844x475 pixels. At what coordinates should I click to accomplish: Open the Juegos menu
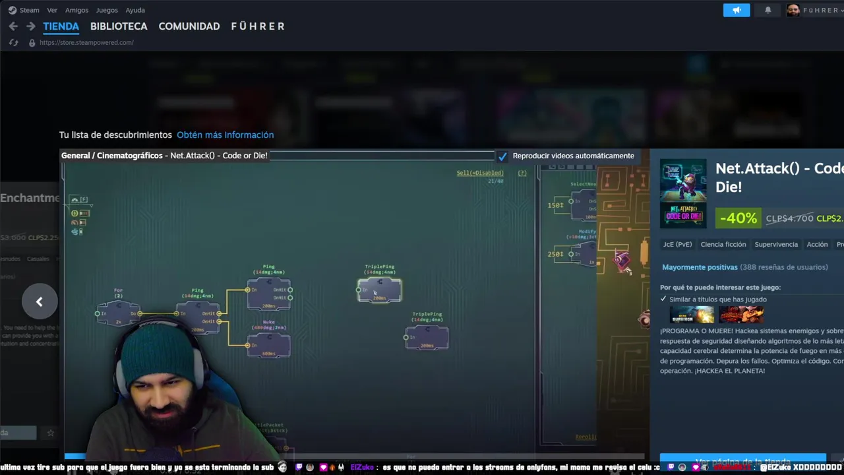click(107, 10)
